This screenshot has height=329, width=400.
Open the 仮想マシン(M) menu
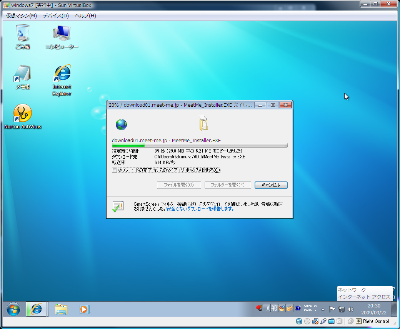tap(22, 15)
